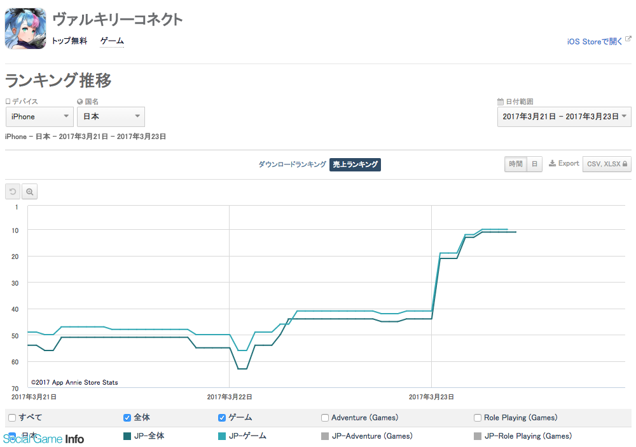Select the 時間 hourly view button
The image size is (636, 447).
point(516,164)
